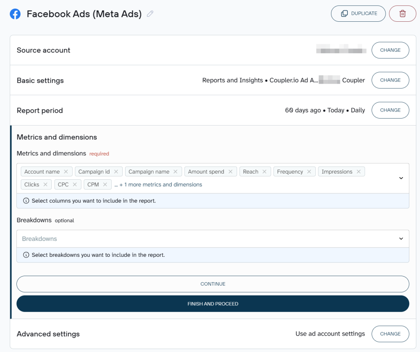Viewport: 420px width, 352px height.
Task: Remove the Clicks tag
Action: 45,184
